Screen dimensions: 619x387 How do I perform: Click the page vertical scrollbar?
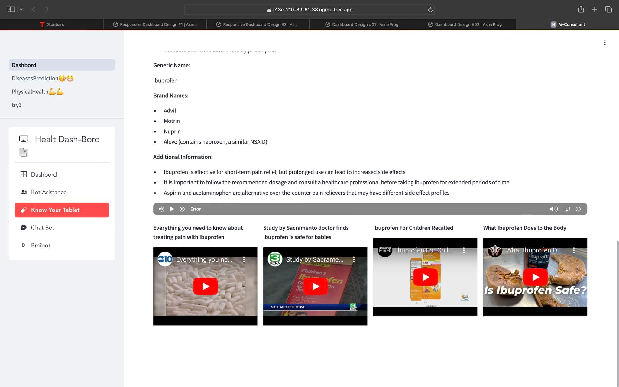(617, 314)
